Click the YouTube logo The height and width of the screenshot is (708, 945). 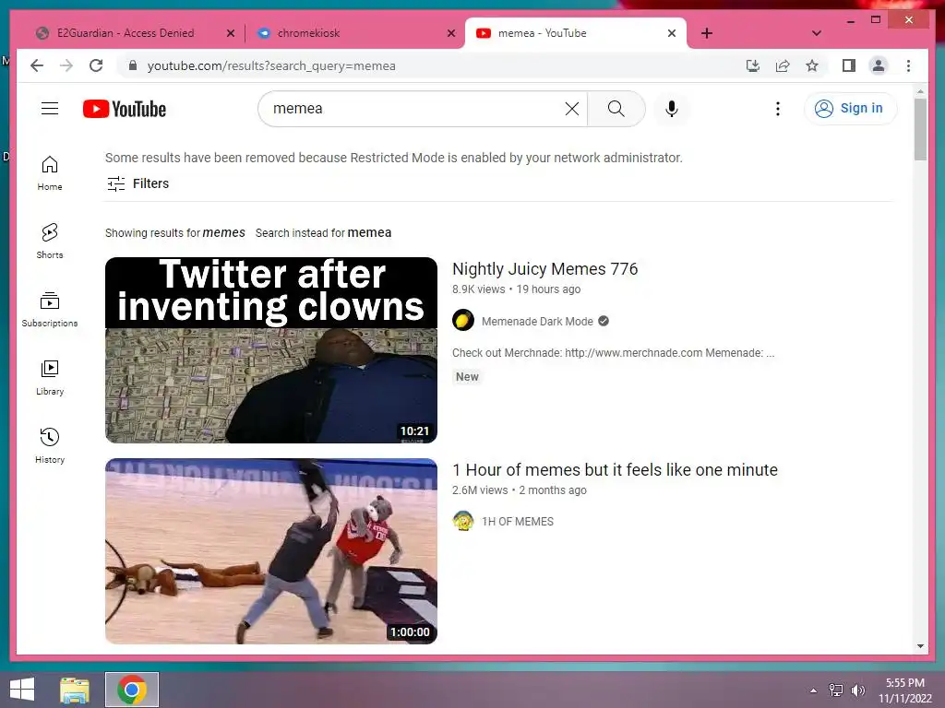click(x=125, y=109)
